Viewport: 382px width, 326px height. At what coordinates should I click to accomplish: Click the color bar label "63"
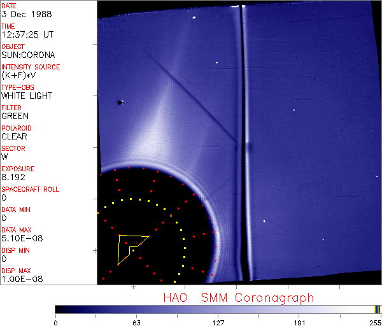pyautogui.click(x=136, y=323)
